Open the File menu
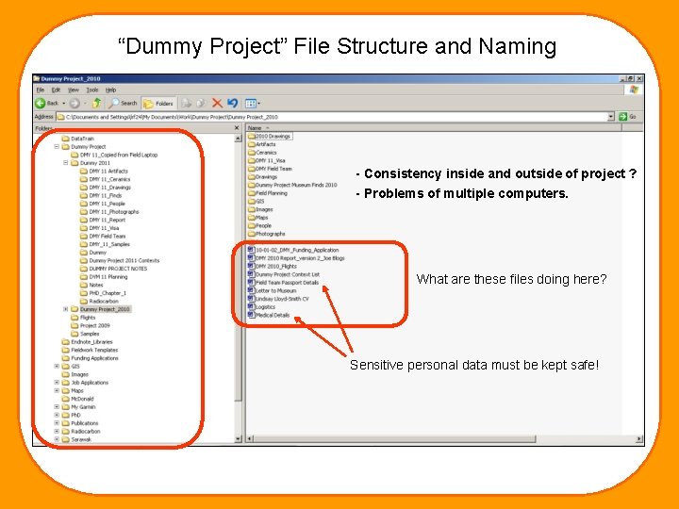Viewport: 679px width, 509px height. (x=41, y=90)
